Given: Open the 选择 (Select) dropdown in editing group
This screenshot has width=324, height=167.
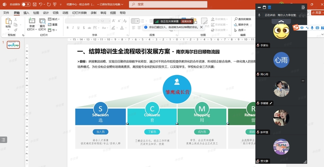Looking at the screenshot, I should click(x=240, y=30).
